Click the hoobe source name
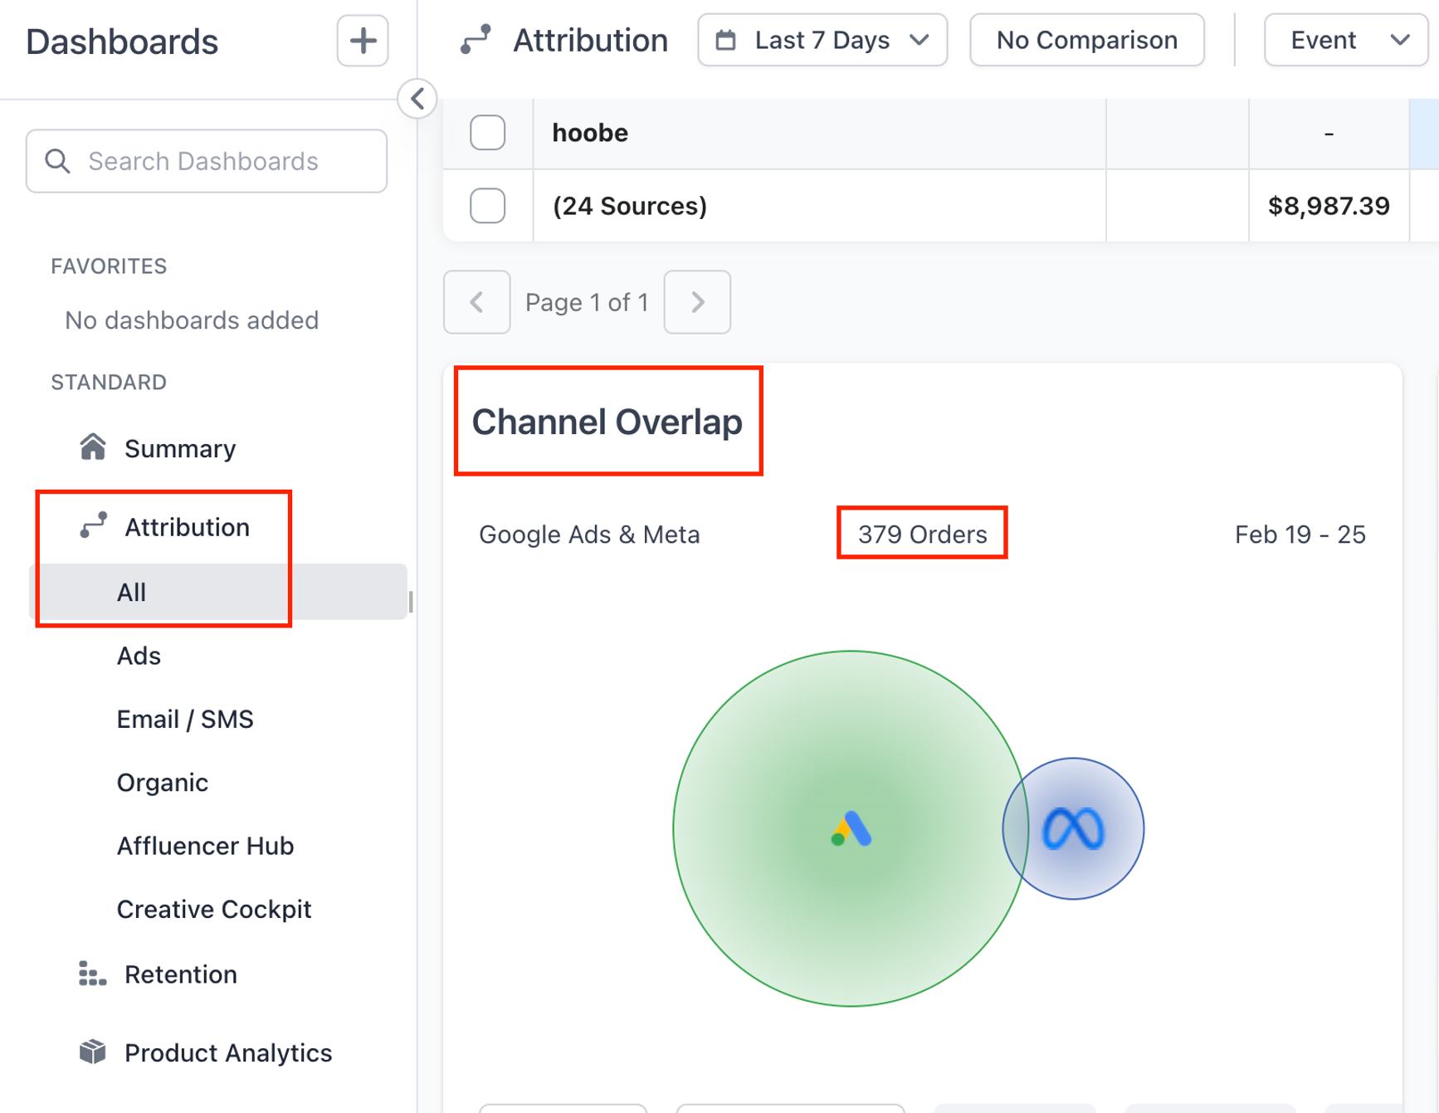Image resolution: width=1439 pixels, height=1113 pixels. (590, 133)
